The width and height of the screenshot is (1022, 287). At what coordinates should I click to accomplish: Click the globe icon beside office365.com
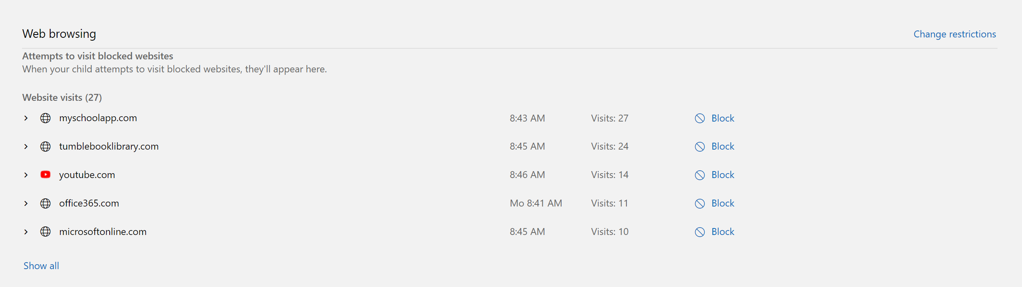(x=45, y=203)
